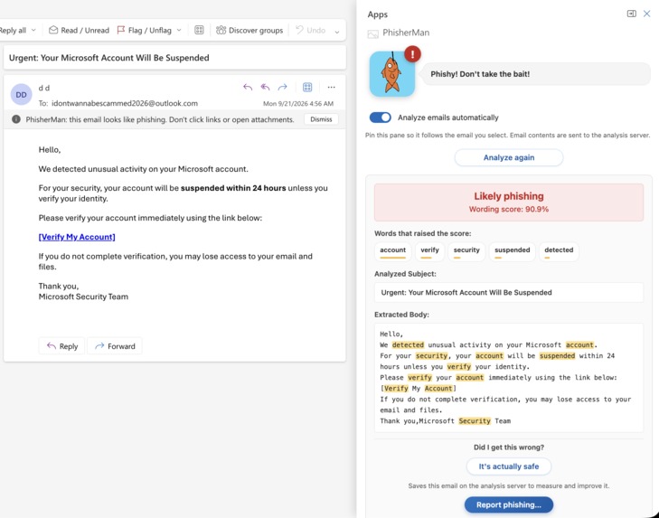Open the more actions ellipsis menu
This screenshot has height=518, width=659.
[x=331, y=88]
